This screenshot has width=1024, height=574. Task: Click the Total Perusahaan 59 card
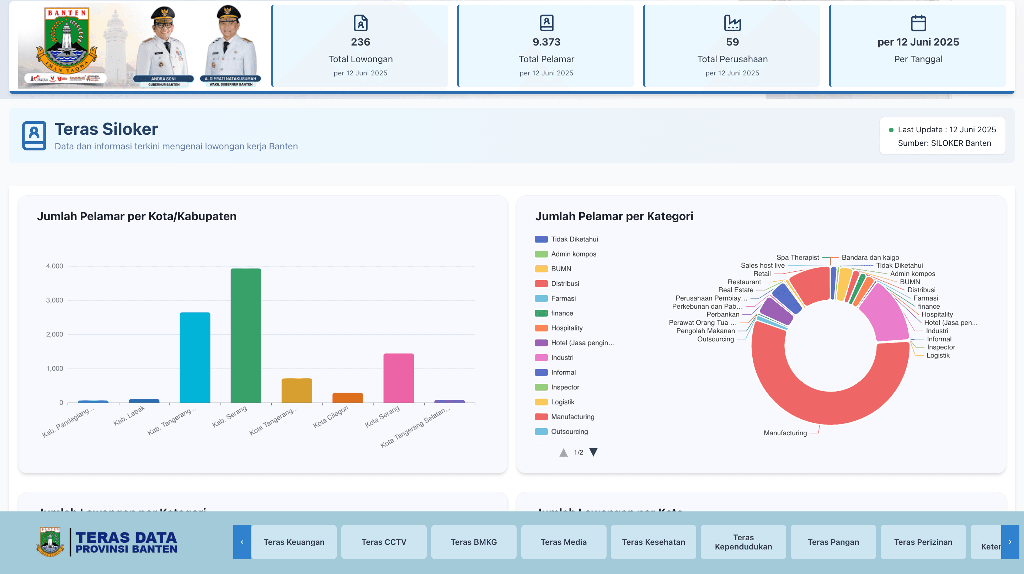coord(732,46)
